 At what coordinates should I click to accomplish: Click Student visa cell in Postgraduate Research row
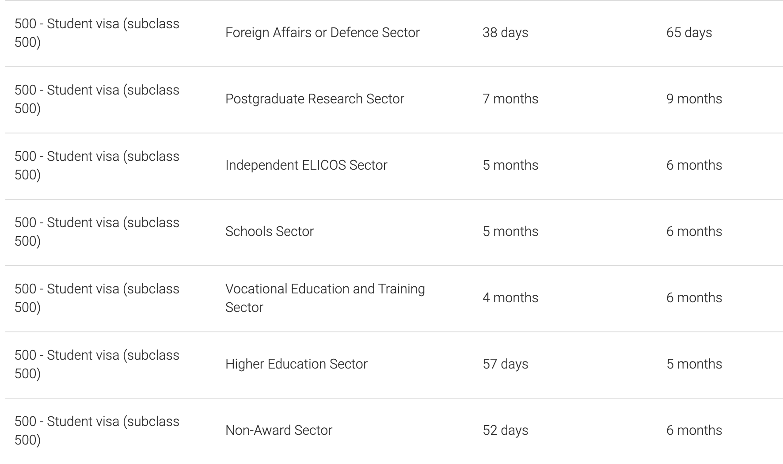97,99
